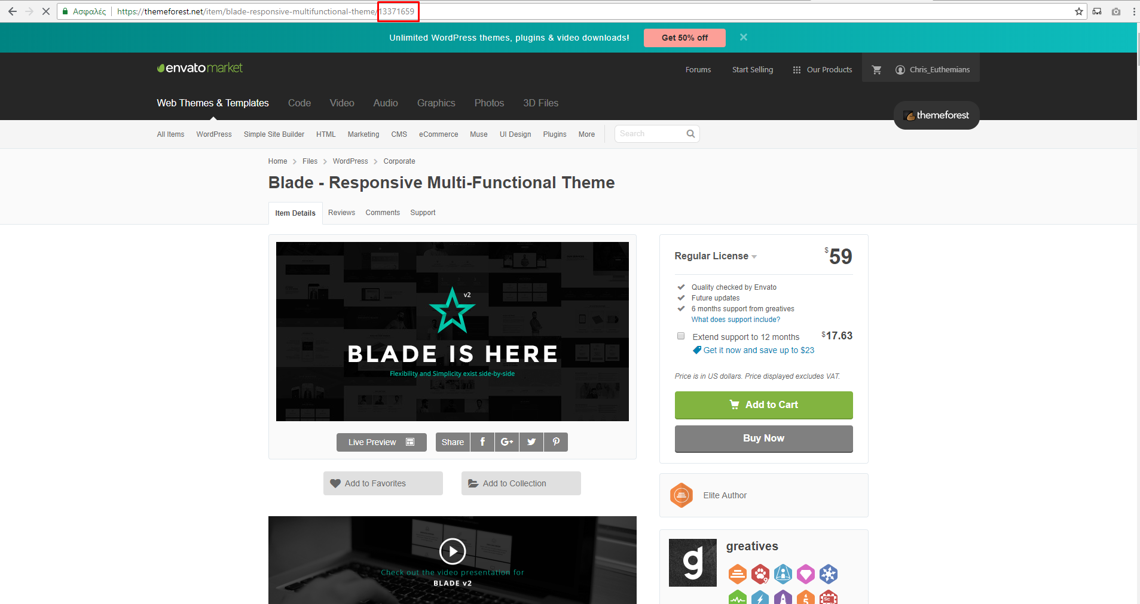Open the shopping cart icon in the header
This screenshot has width=1140, height=604.
(876, 70)
